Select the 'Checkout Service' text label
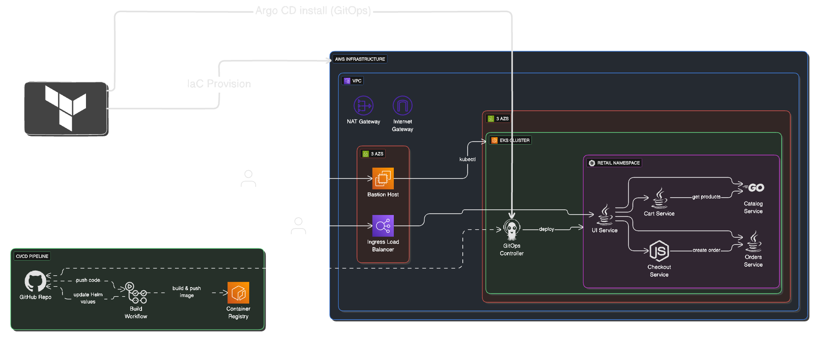 [x=659, y=271]
